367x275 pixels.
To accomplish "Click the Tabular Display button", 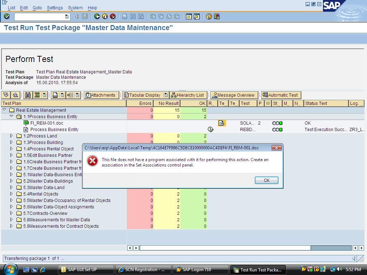I will click(143, 95).
